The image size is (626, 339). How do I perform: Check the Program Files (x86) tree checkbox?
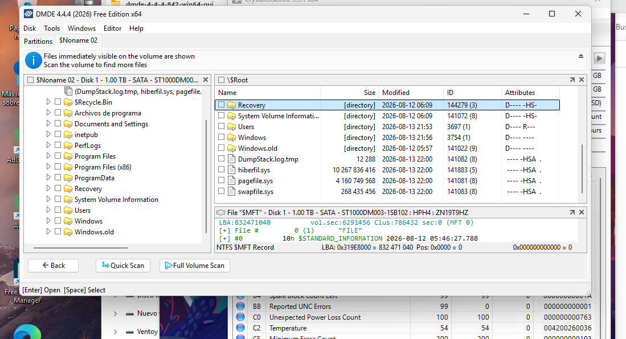[x=58, y=167]
